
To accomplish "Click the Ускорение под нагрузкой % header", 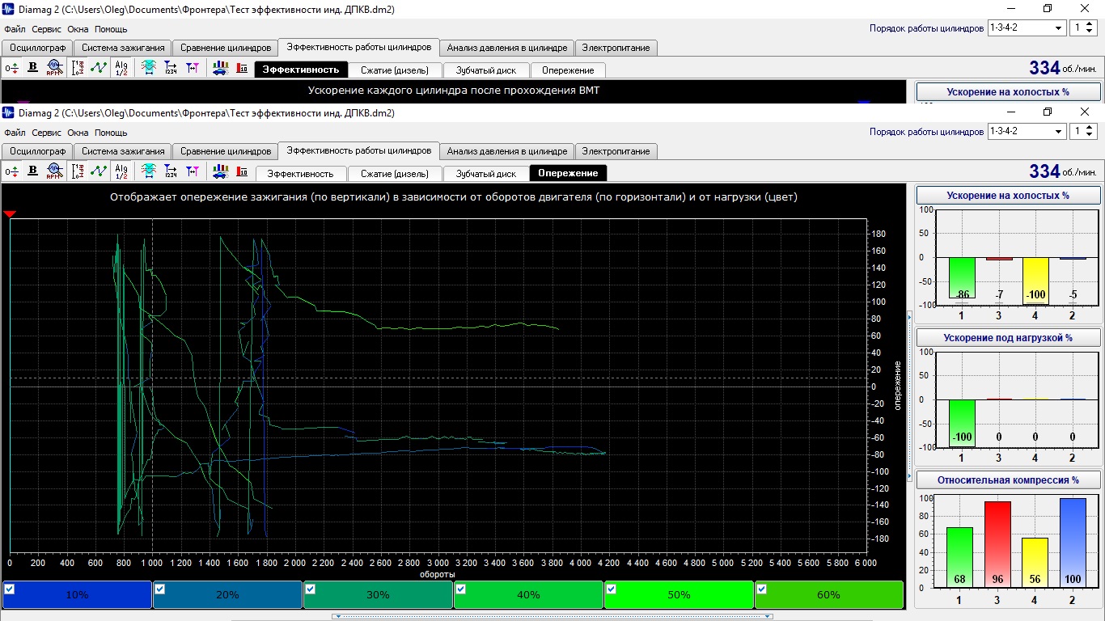I will click(1008, 337).
